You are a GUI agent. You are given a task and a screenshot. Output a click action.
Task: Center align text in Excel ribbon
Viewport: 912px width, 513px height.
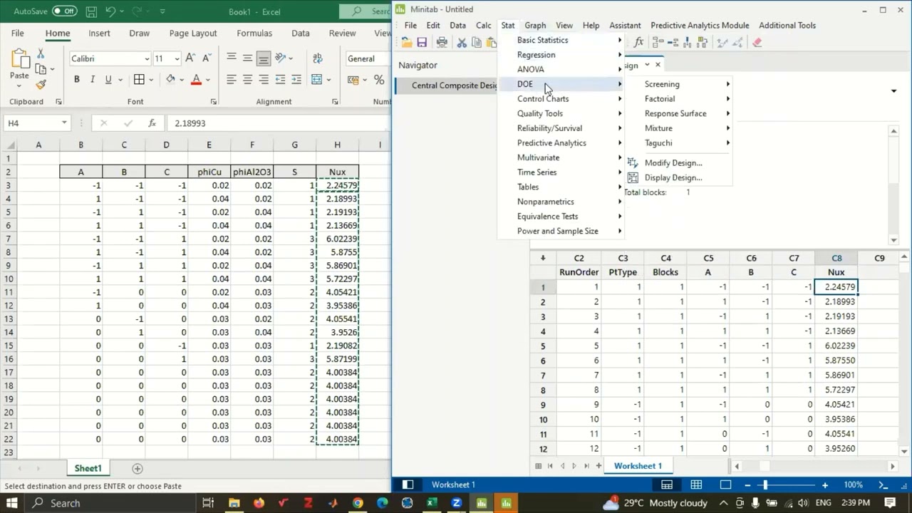(x=247, y=79)
